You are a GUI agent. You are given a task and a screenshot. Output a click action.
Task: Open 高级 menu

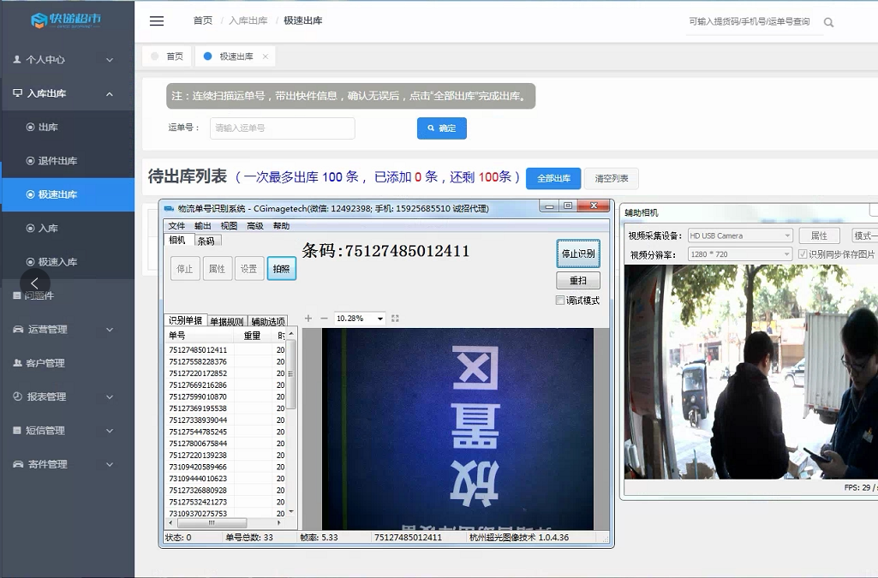254,226
